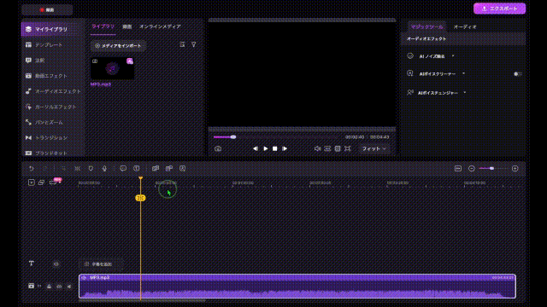Viewport: 547px width, 307px height.
Task: Expand the AIボイスチェンジャー section arrow
Action: [x=465, y=93]
